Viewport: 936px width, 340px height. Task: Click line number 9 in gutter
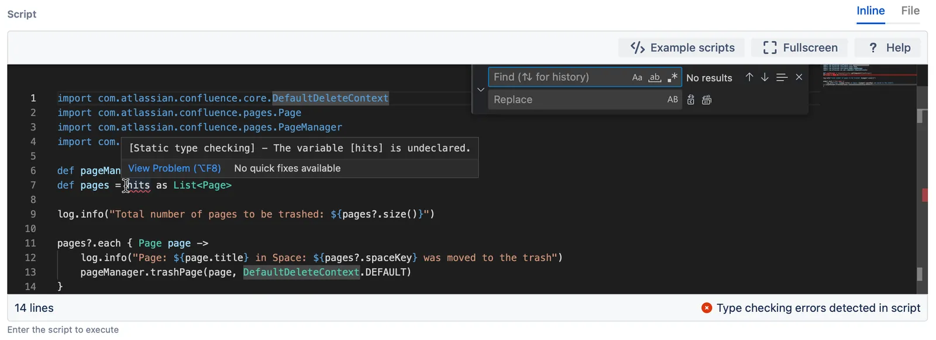pos(33,214)
